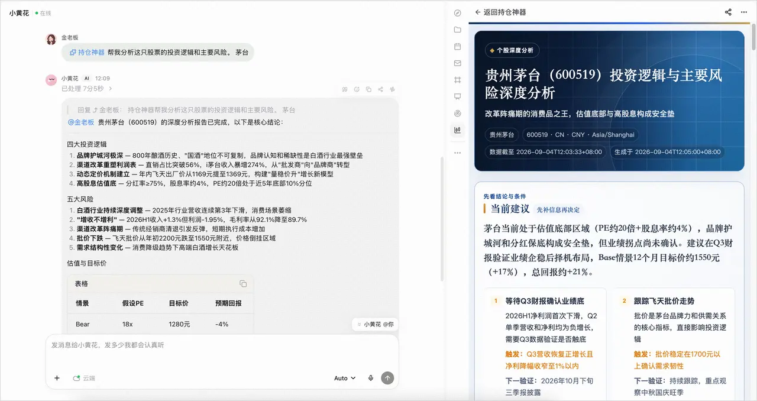Viewport: 757px width, 401px height.
Task: Click the 先补信息再决定 label
Action: [558, 209]
